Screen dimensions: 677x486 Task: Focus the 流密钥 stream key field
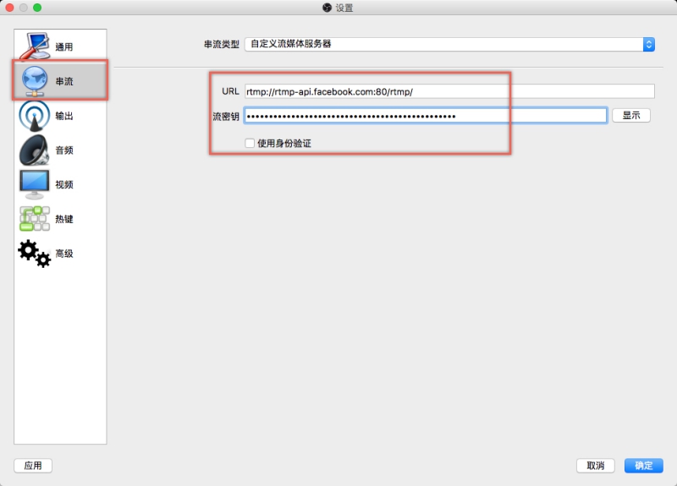click(426, 116)
